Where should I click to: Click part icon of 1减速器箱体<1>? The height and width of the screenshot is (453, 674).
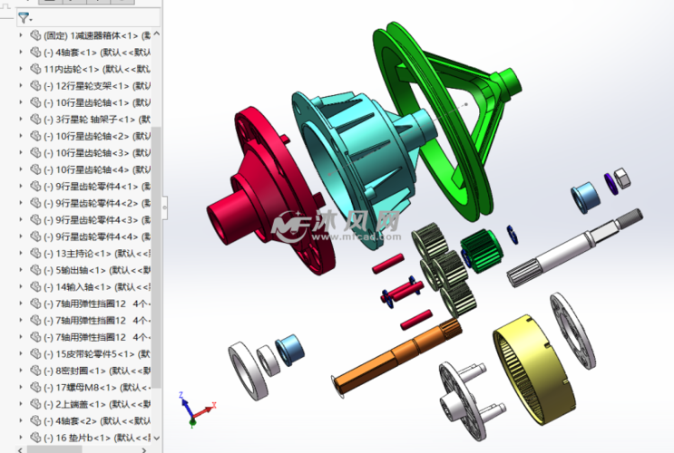[x=35, y=35]
